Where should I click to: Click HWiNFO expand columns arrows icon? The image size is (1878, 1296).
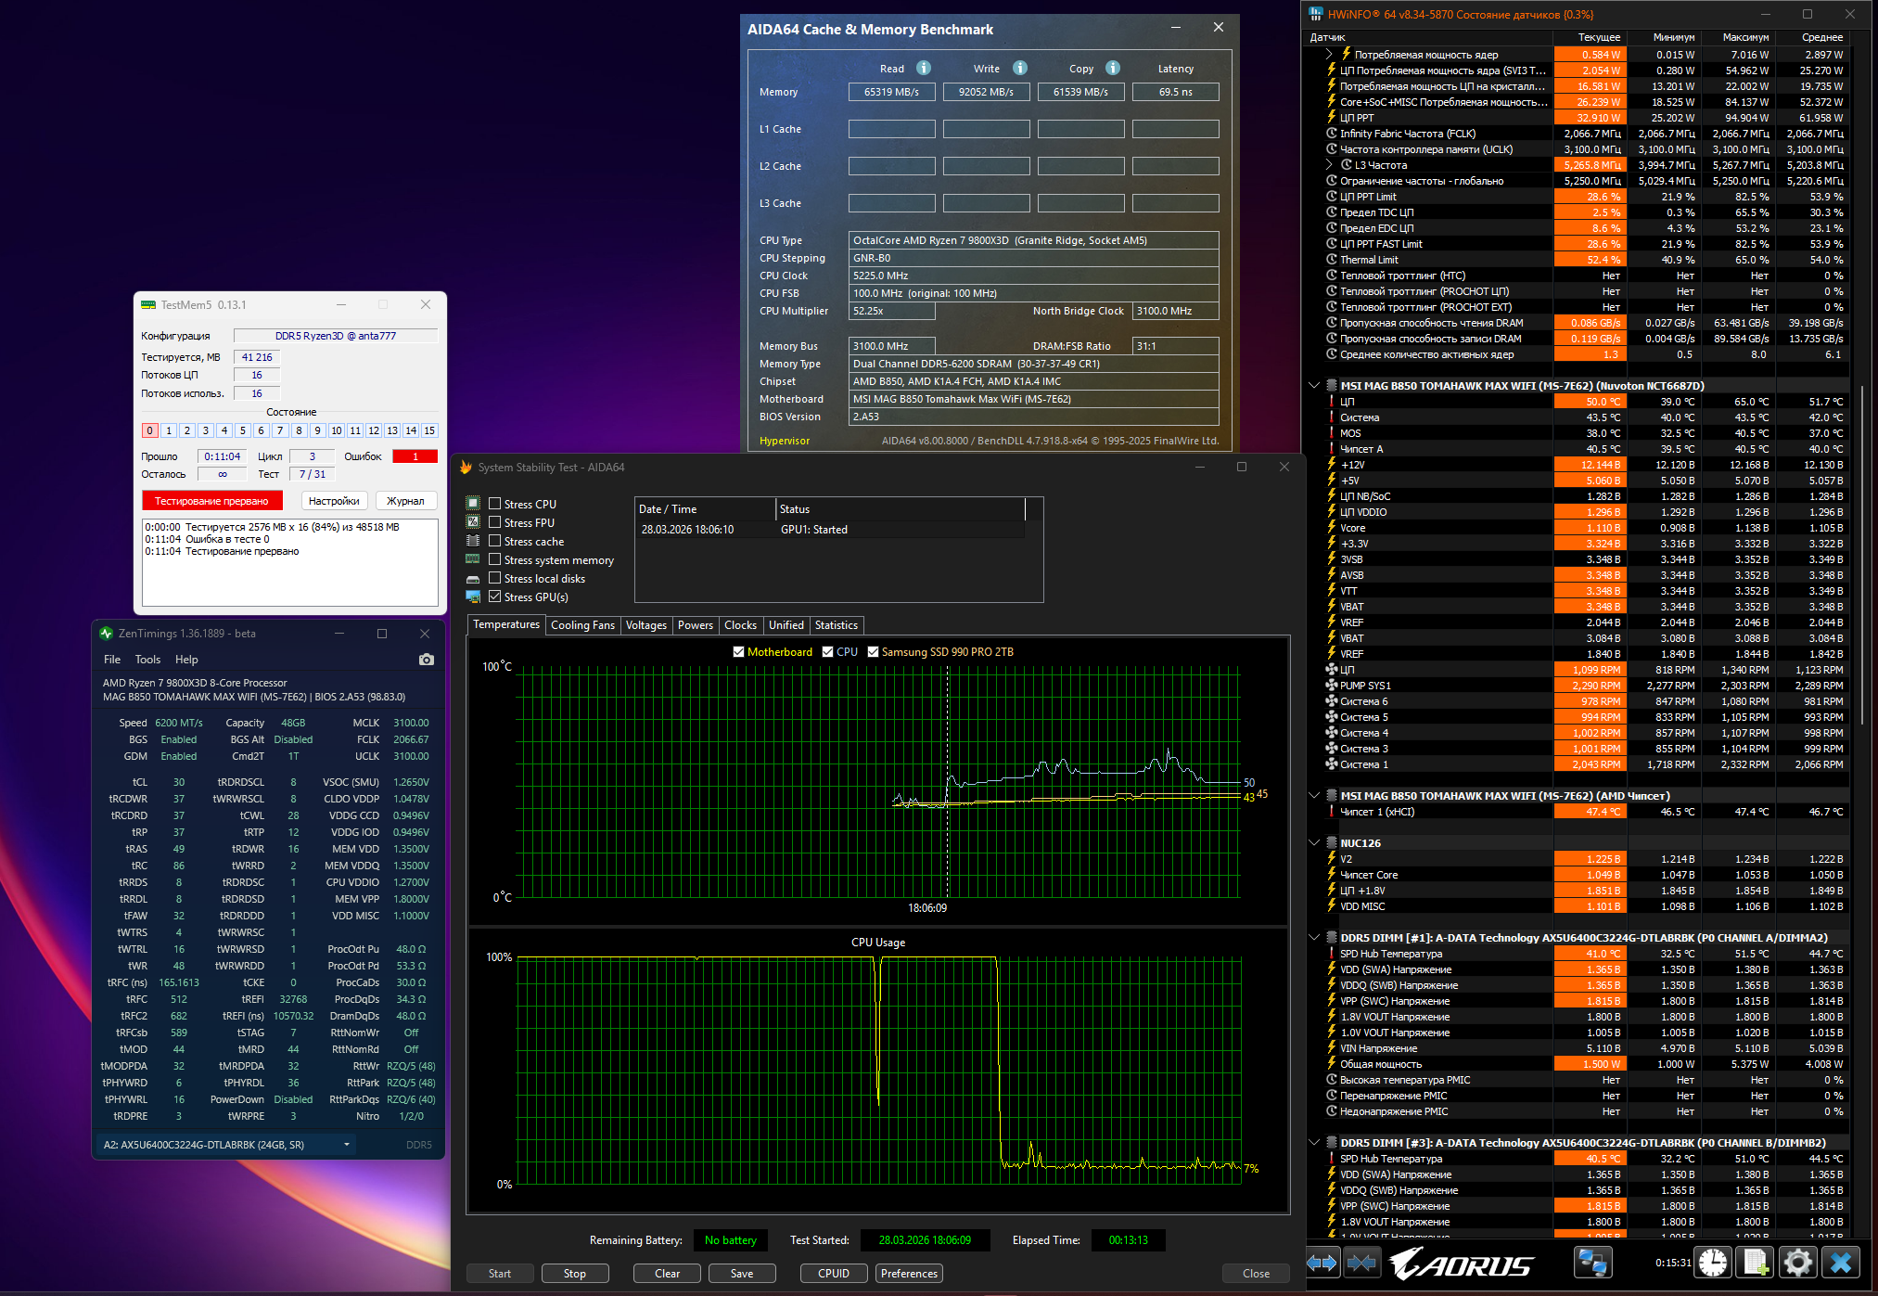pos(1322,1263)
